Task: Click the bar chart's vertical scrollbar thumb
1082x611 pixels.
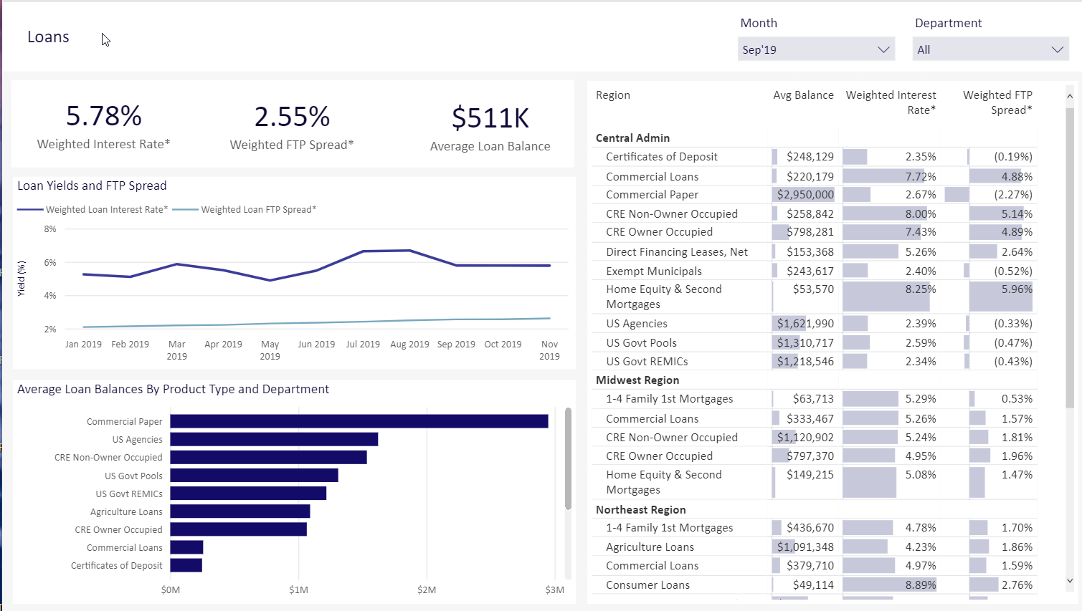Action: pos(568,458)
